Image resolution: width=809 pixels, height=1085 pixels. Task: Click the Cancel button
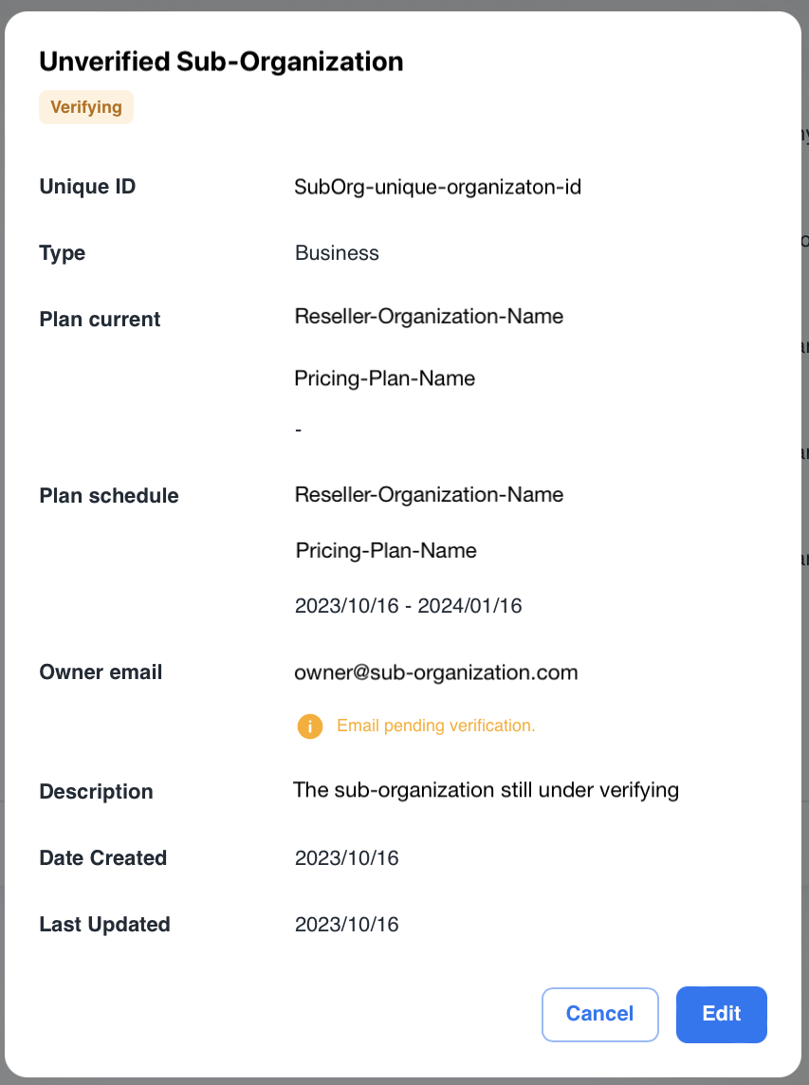point(599,1014)
